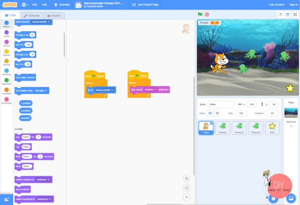Zoom out of the code workspace
The image size is (300, 205).
point(187,188)
